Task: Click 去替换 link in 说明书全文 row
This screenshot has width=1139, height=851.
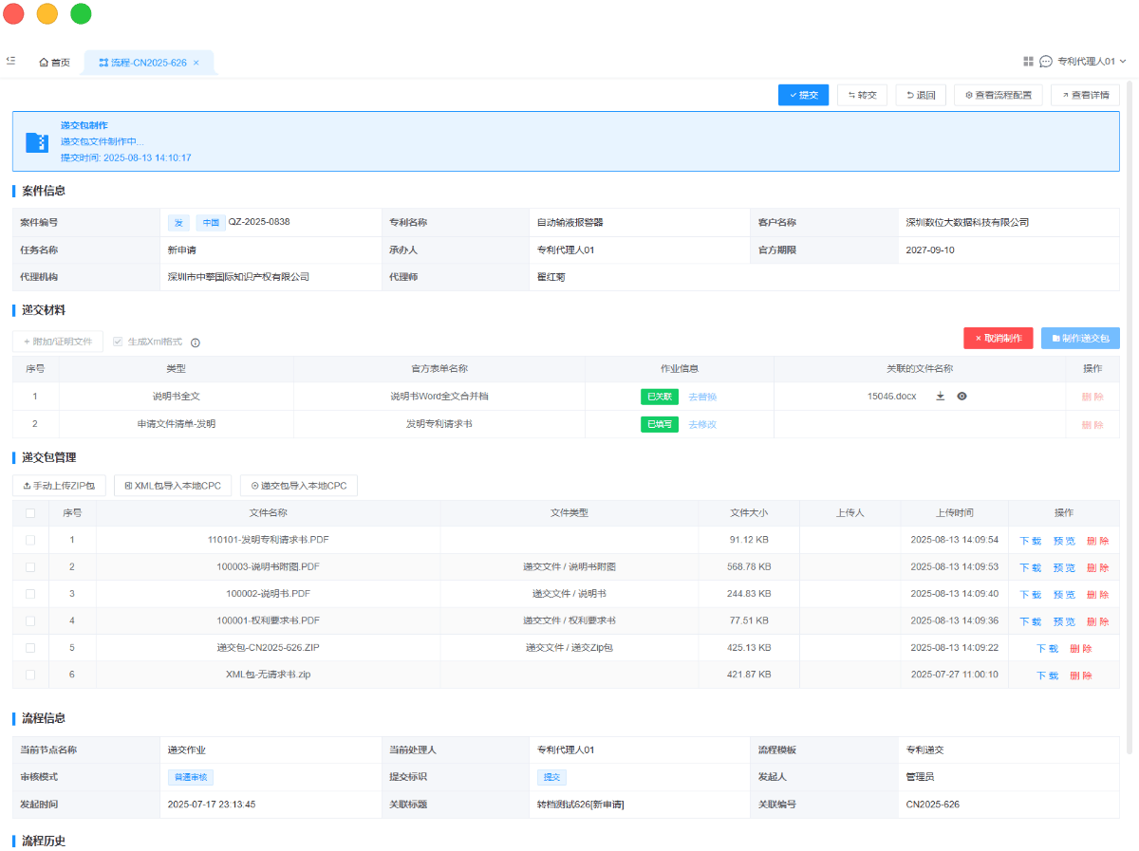Action: coord(702,397)
